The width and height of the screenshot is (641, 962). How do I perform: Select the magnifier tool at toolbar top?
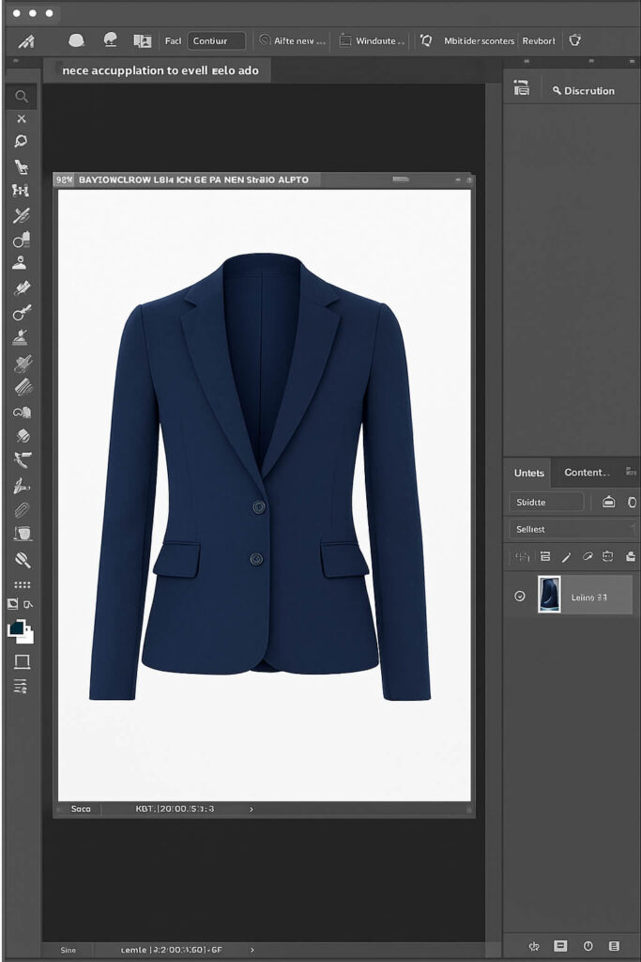pos(21,96)
